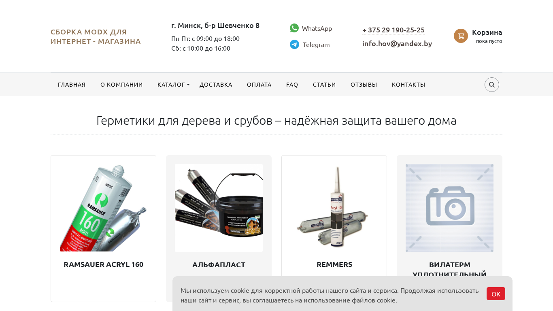Click the site logo text link
Viewport: 553px width, 311px height.
click(x=96, y=36)
